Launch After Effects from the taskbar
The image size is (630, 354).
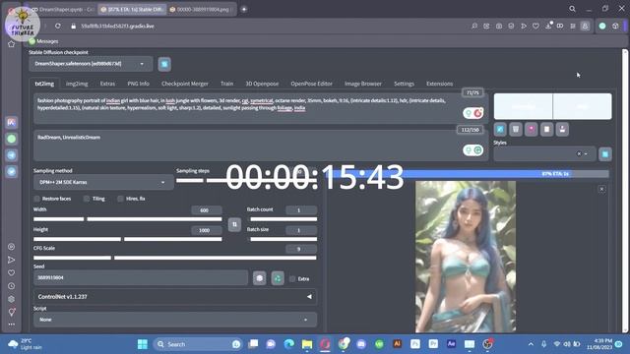[x=451, y=344]
